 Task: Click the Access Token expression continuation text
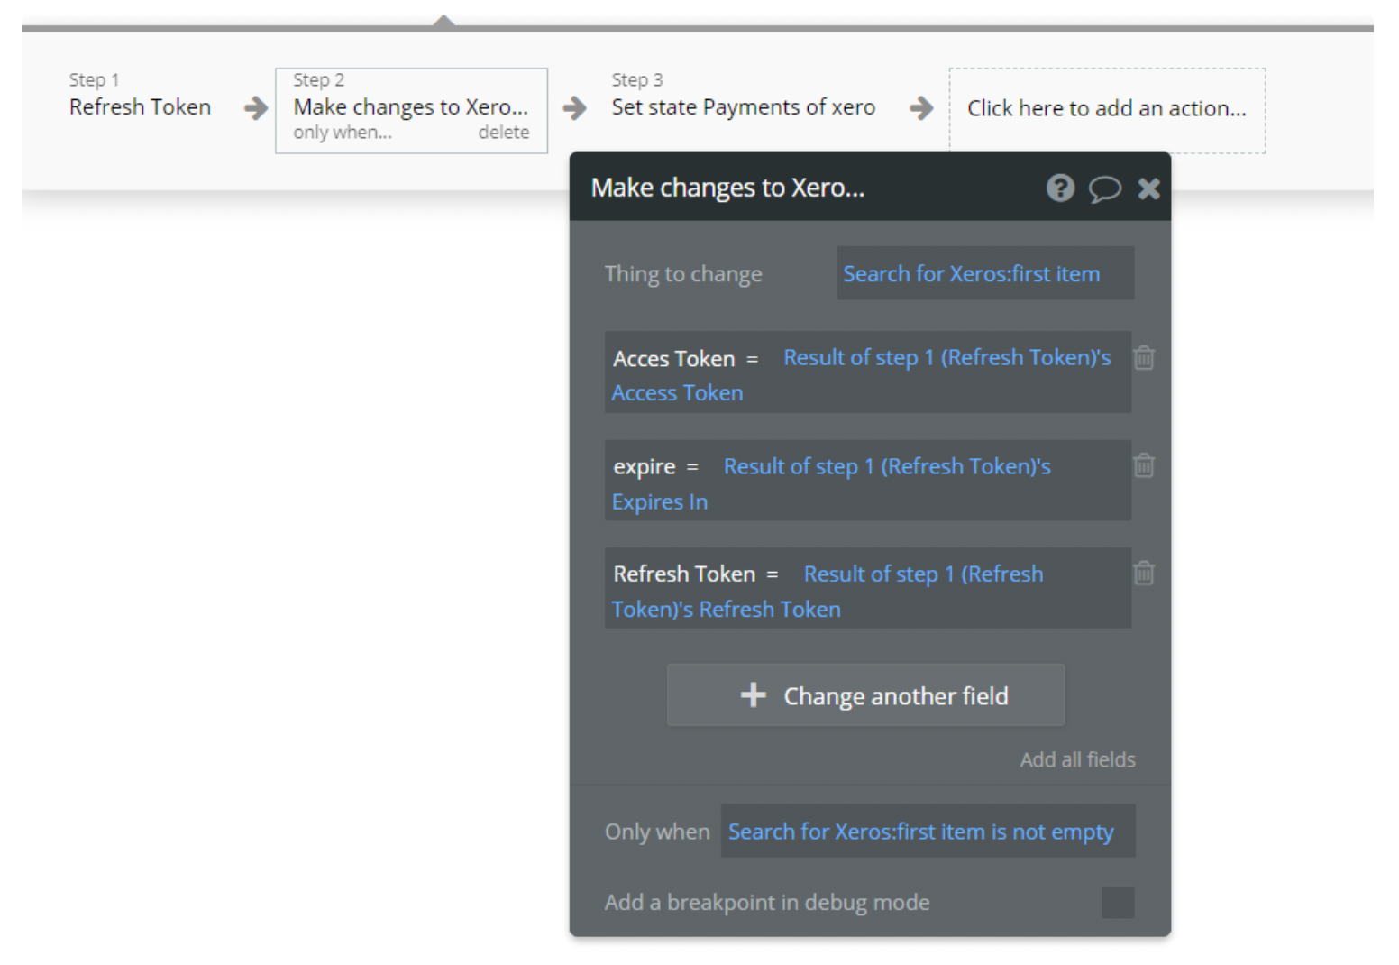678,393
